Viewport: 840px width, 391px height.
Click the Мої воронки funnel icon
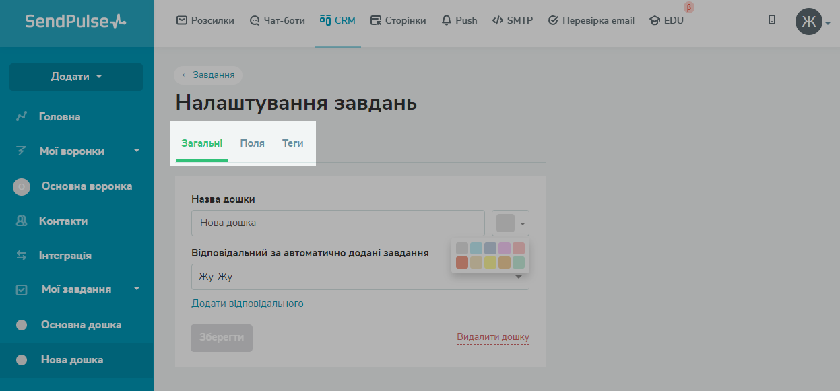pos(22,151)
